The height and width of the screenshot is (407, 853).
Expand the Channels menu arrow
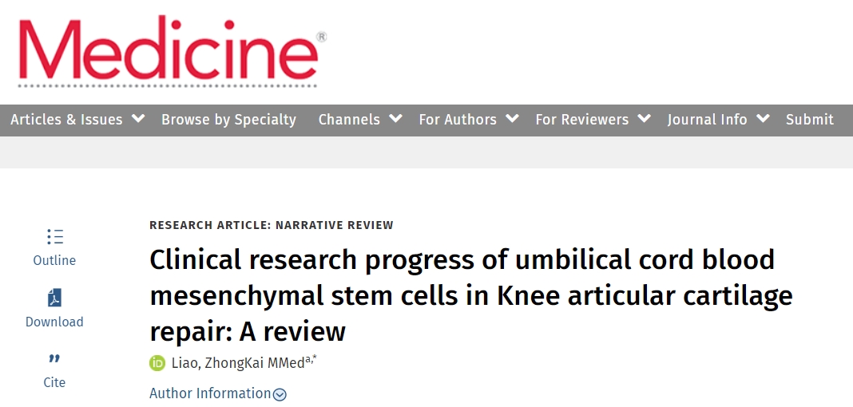[395, 119]
